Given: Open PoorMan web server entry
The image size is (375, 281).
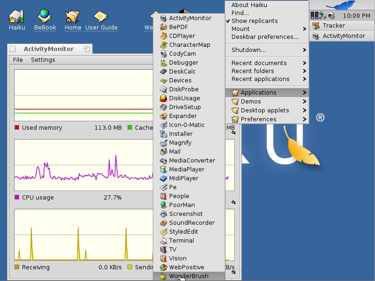Looking at the screenshot, I should pos(189,205).
